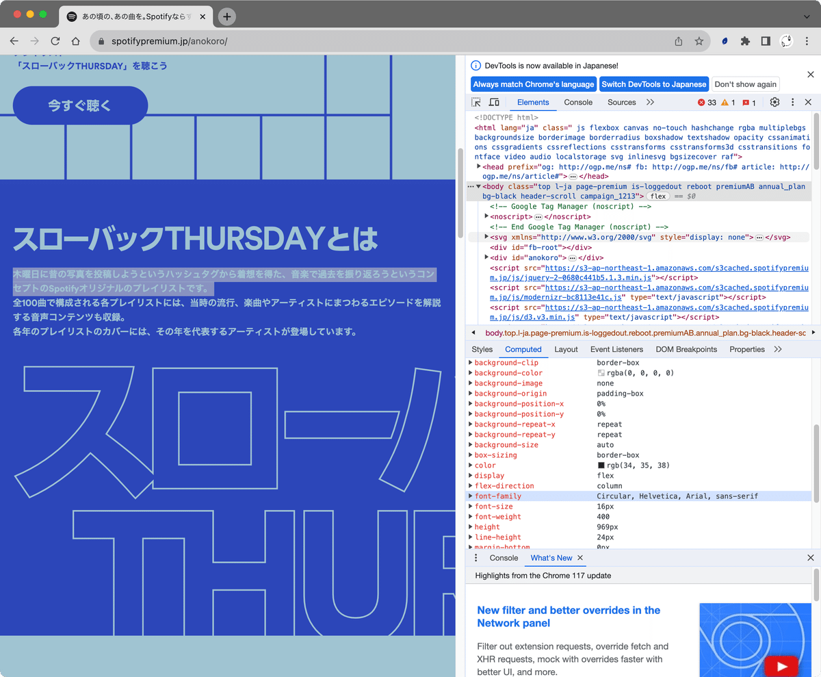Expand the div id anokoro node
The height and width of the screenshot is (677, 821).
486,257
